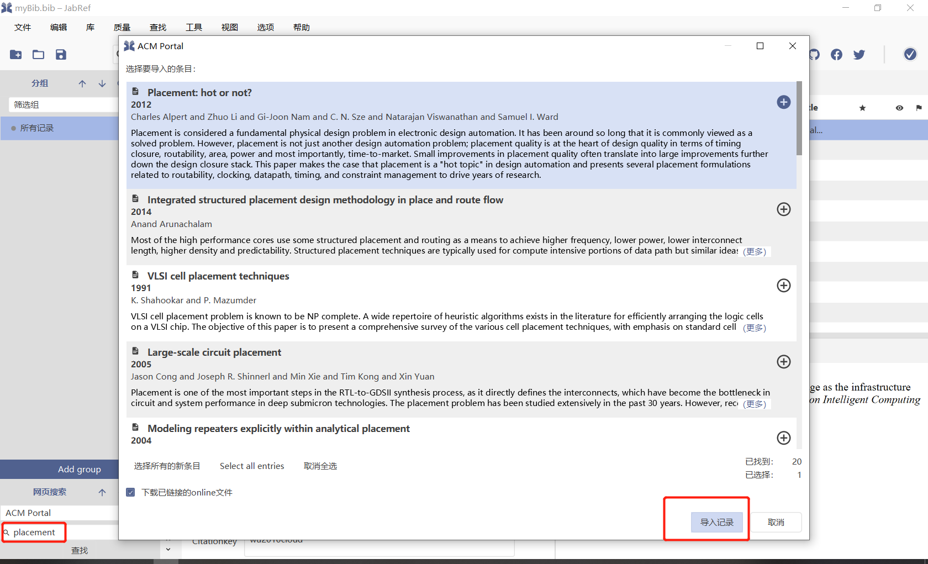Open the Twitter bird icon in the toolbar
928x564 pixels.
(x=859, y=54)
